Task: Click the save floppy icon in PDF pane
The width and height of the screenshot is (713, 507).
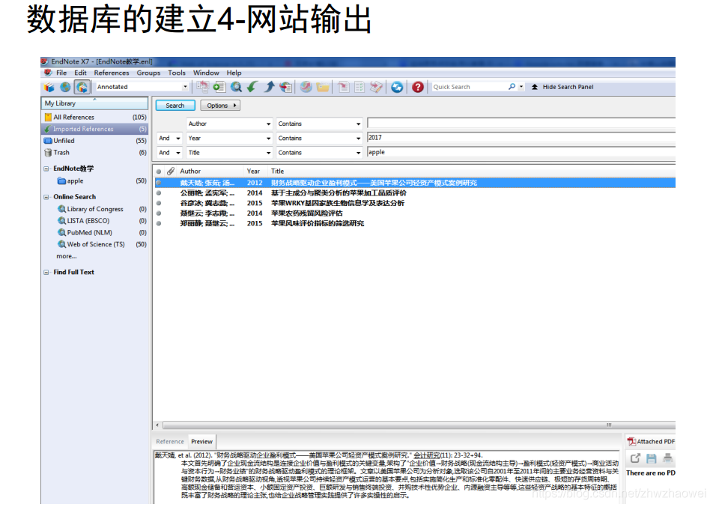Action: (x=652, y=458)
